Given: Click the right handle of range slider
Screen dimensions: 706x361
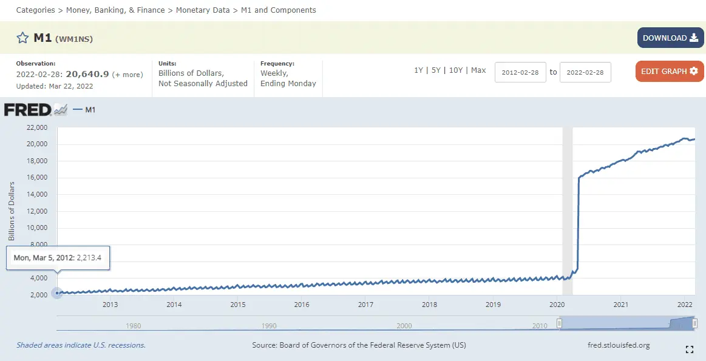Looking at the screenshot, I should (x=694, y=324).
